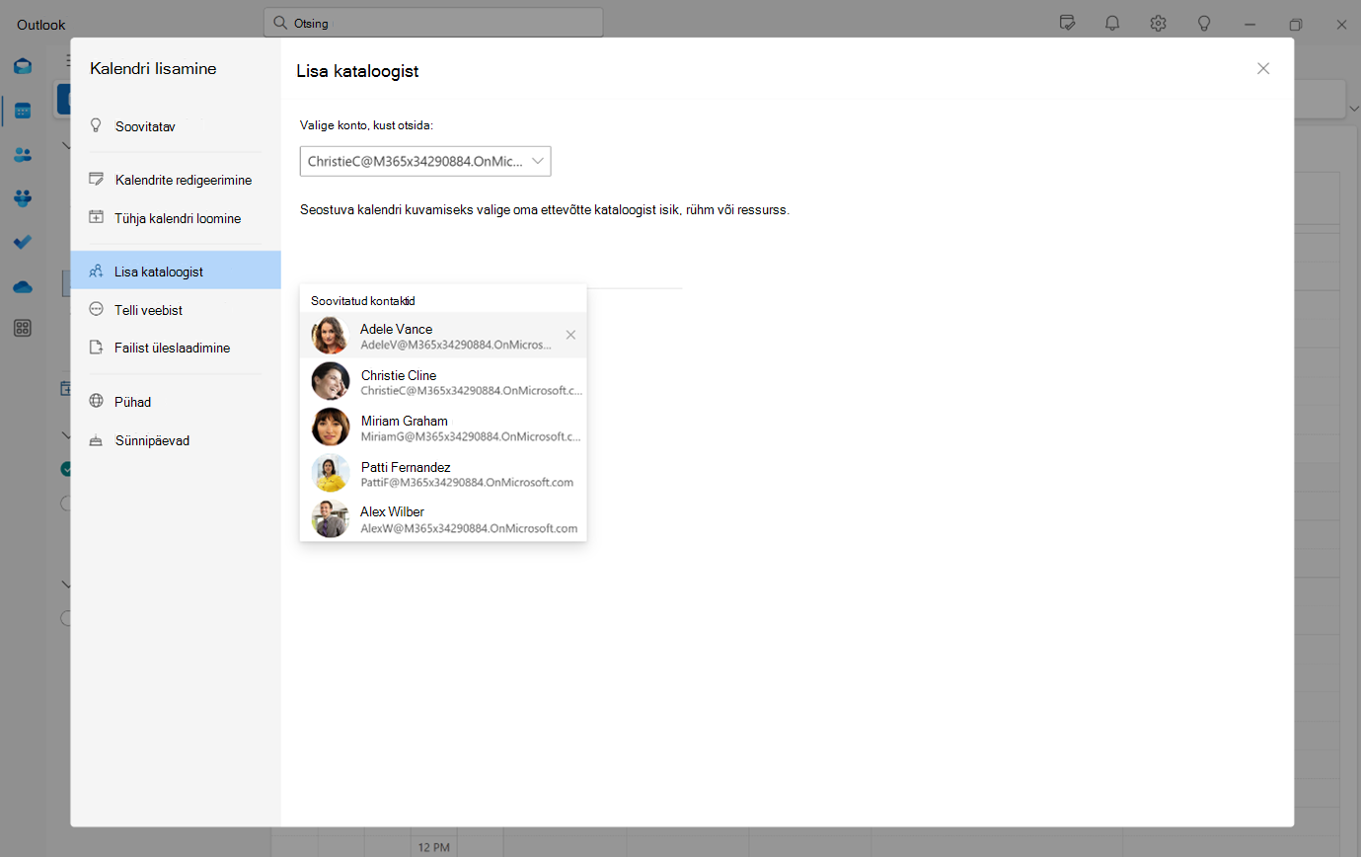Viewport: 1361px width, 857px height.
Task: Click Alex Wilber's avatar photo
Action: click(330, 518)
